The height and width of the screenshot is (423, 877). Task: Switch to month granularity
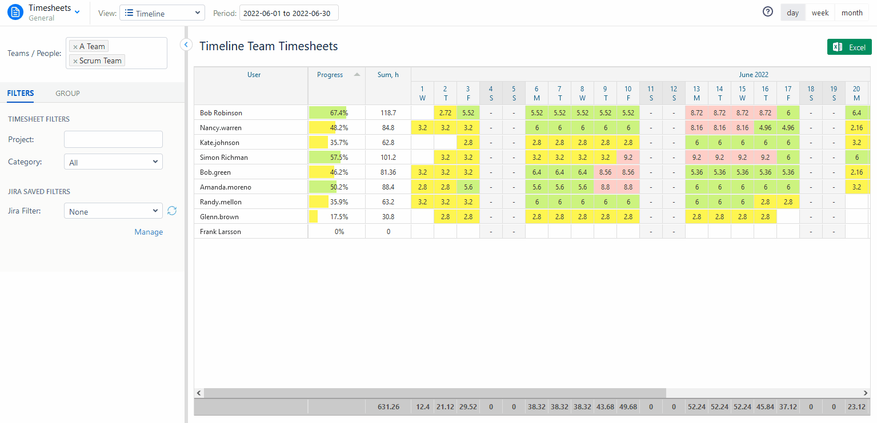(852, 13)
